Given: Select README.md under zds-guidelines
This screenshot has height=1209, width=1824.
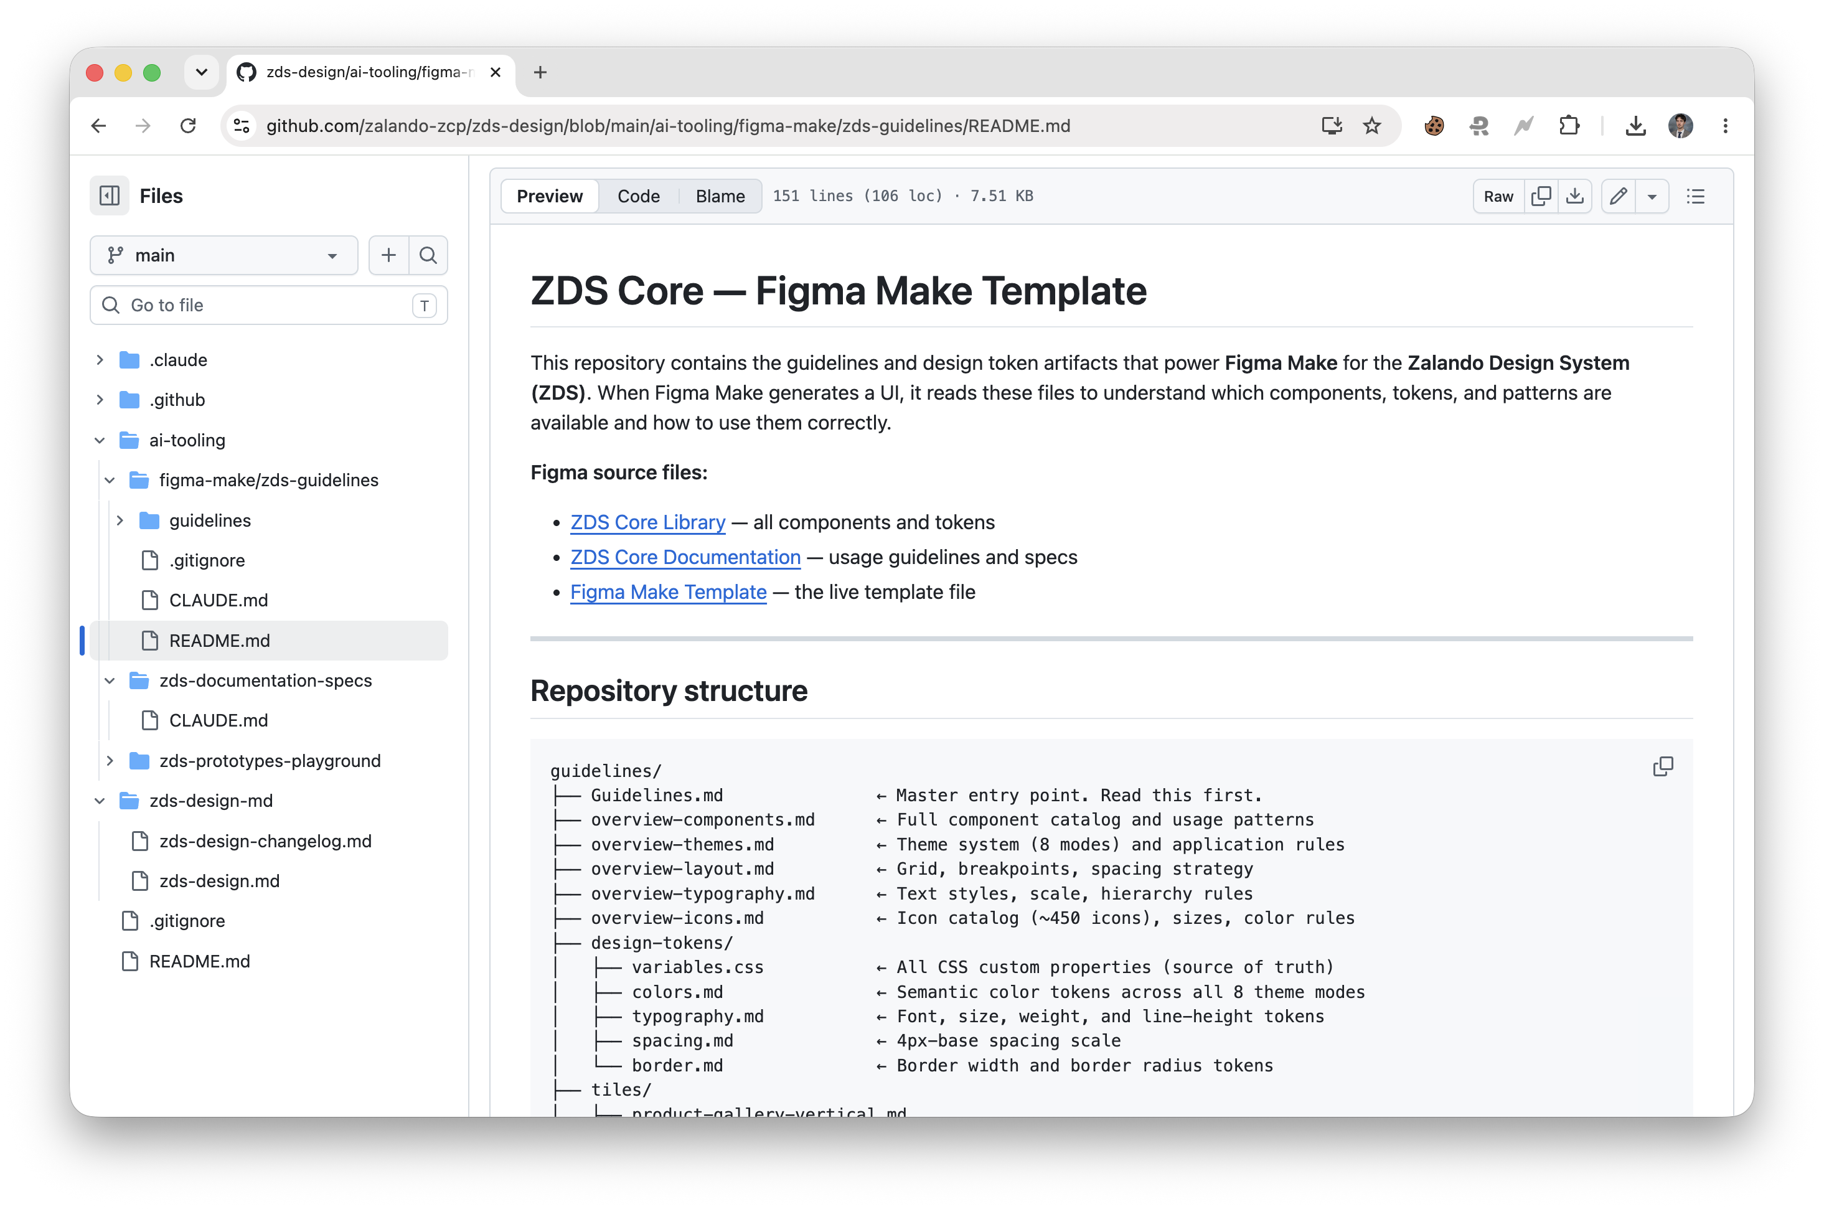Looking at the screenshot, I should pyautogui.click(x=269, y=641).
